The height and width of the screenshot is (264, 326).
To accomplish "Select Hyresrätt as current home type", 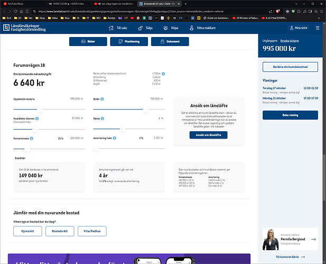I will (x=27, y=231).
